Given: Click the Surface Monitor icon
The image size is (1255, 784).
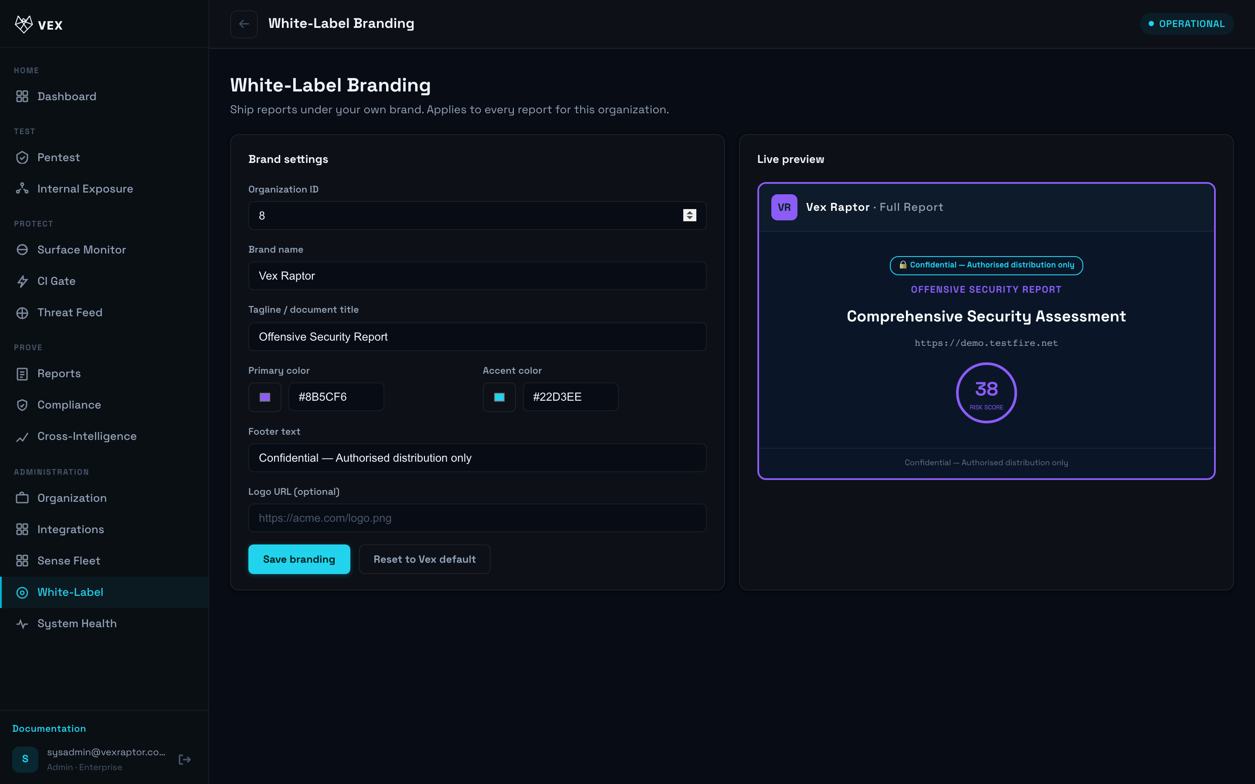Looking at the screenshot, I should pyautogui.click(x=22, y=250).
